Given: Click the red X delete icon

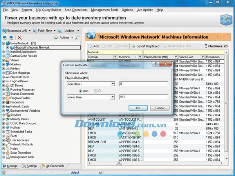Looking at the screenshot, I should click(x=20, y=38).
